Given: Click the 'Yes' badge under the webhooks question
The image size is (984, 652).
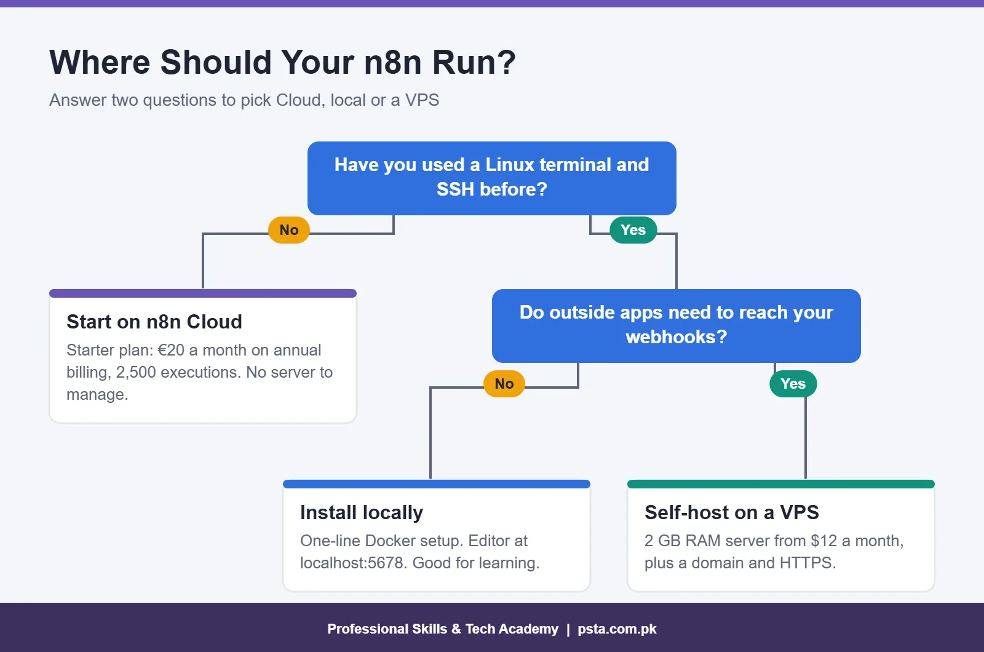Looking at the screenshot, I should coord(793,384).
